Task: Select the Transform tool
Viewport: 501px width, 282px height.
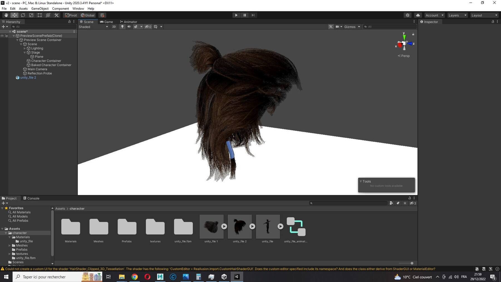Action: click(48, 15)
